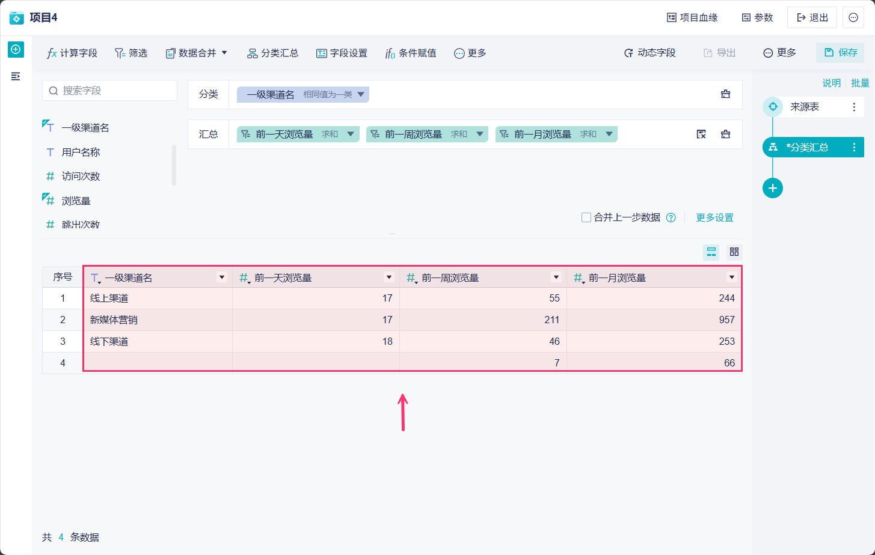Open the help icon beside 合并上一步数据
875x555 pixels.
click(x=671, y=217)
